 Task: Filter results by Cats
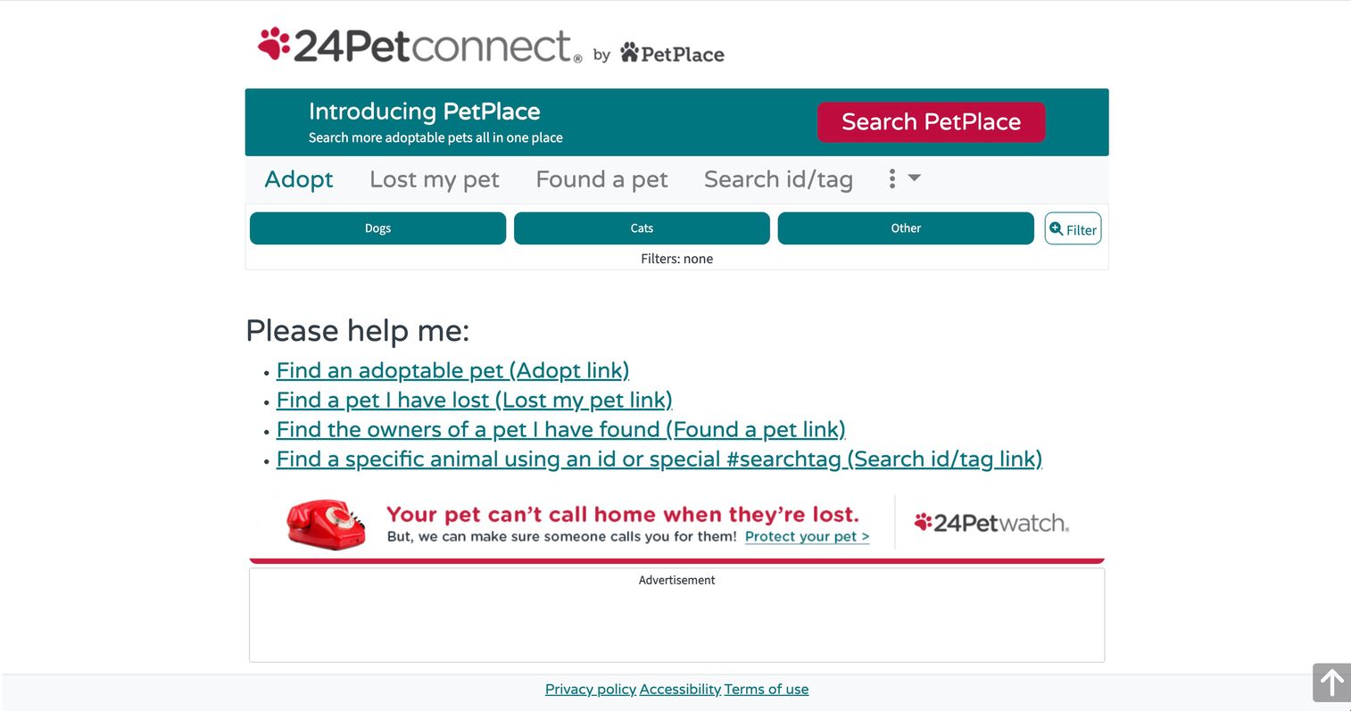642,228
